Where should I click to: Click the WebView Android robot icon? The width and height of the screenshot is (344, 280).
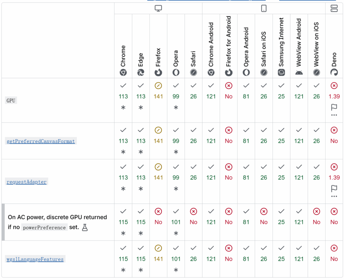(299, 73)
